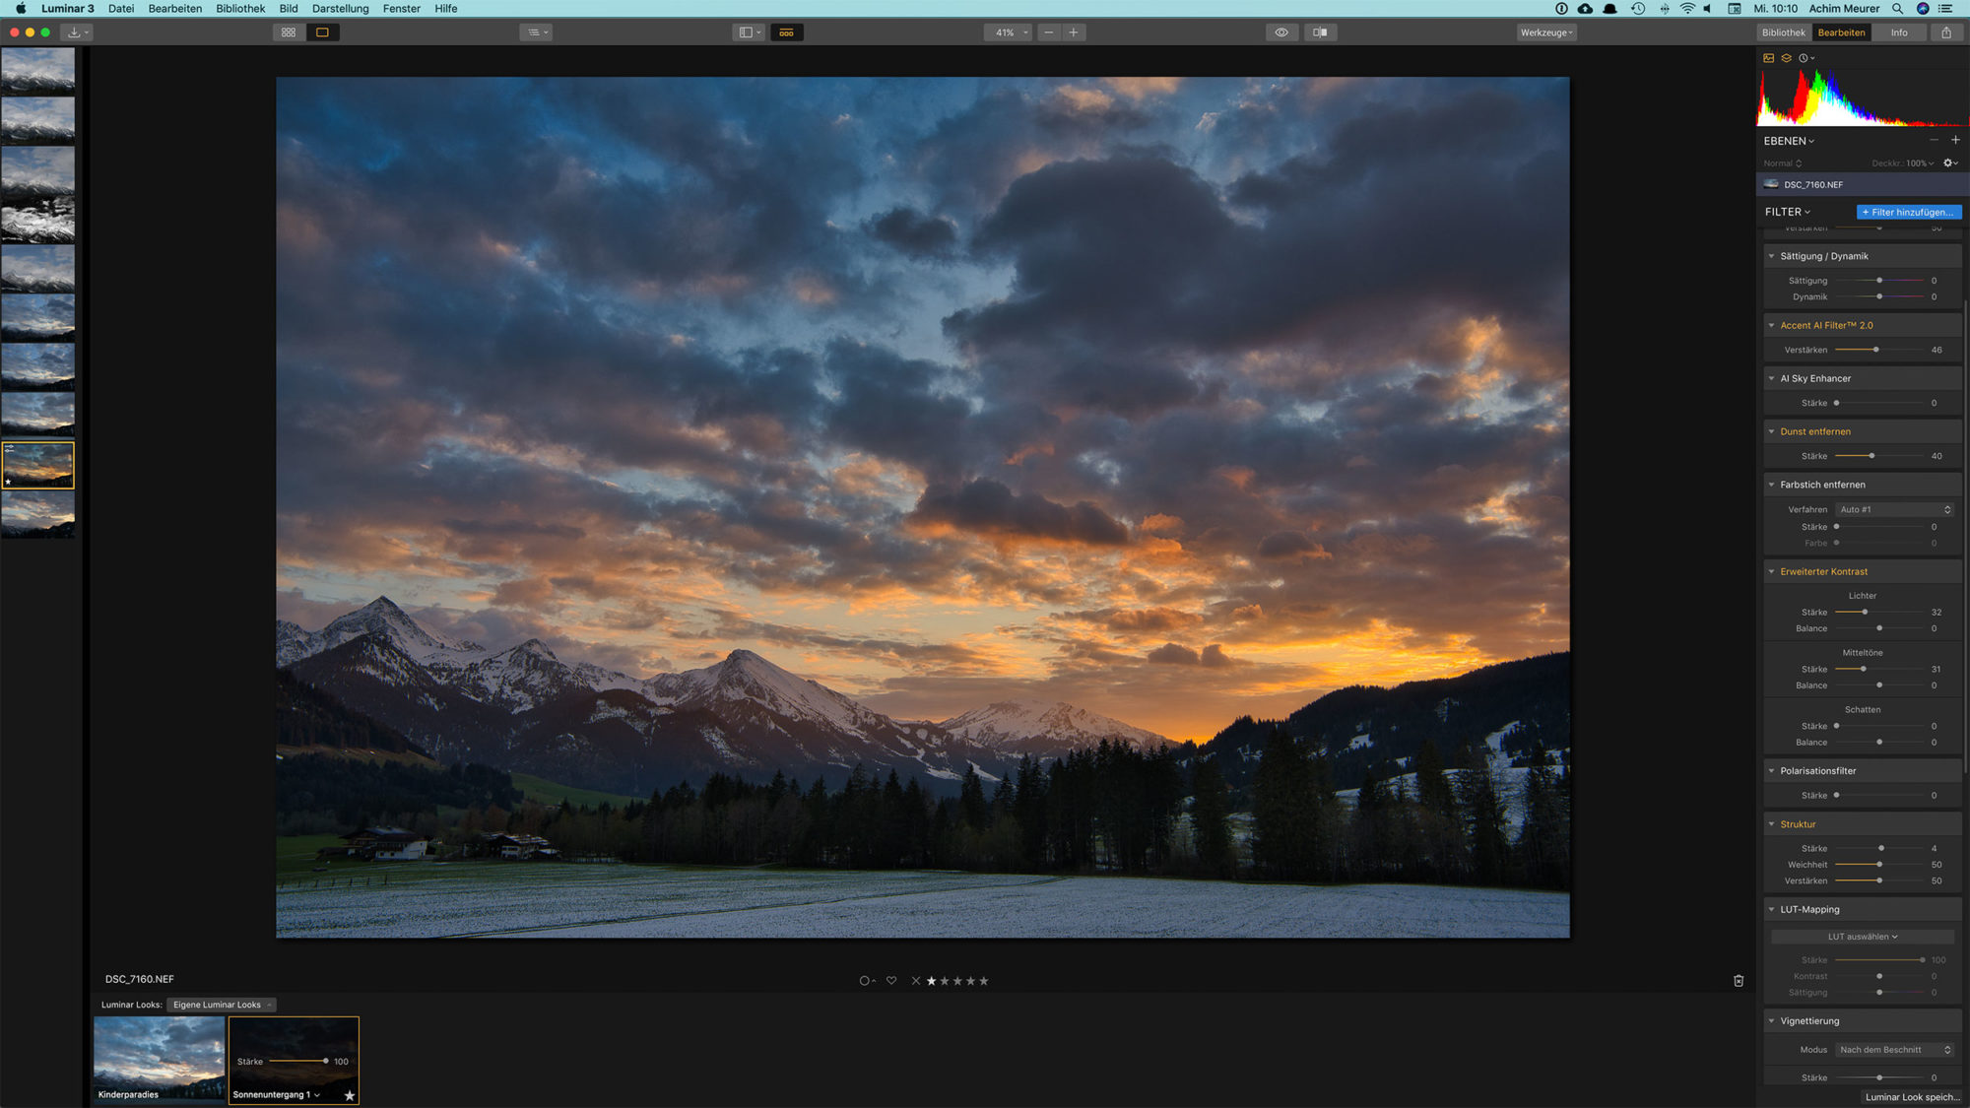Reject photo with the X icon
Image resolution: width=1970 pixels, height=1108 pixels.
click(x=916, y=981)
